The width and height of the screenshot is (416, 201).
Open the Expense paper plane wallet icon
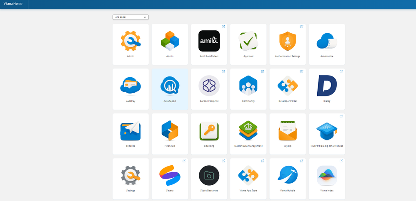(130, 131)
